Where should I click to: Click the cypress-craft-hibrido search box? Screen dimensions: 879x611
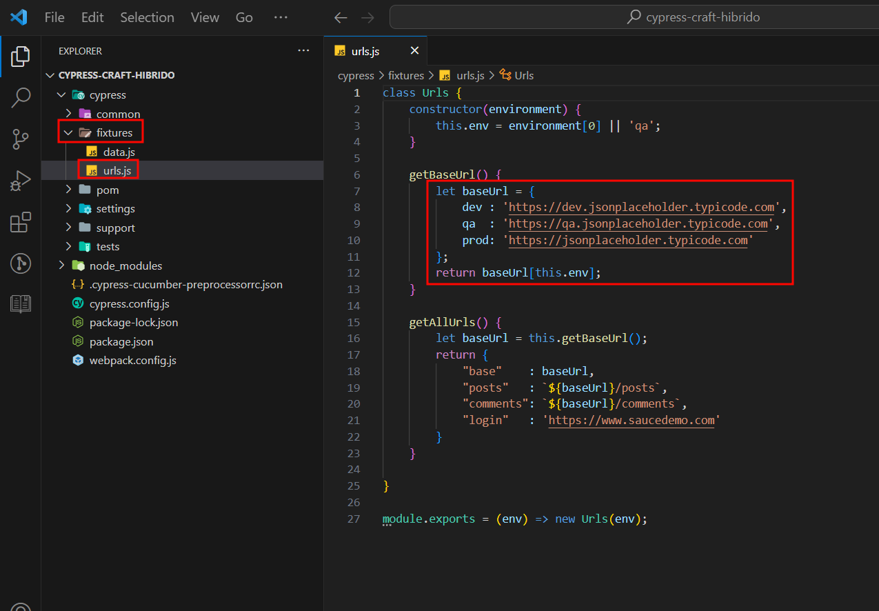click(634, 17)
